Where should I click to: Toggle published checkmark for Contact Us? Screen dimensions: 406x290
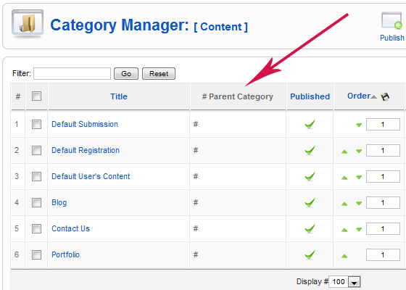point(310,228)
